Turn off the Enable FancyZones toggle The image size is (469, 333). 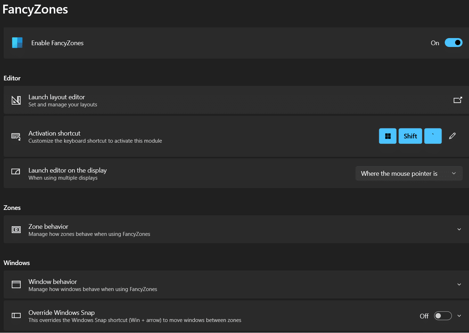454,43
